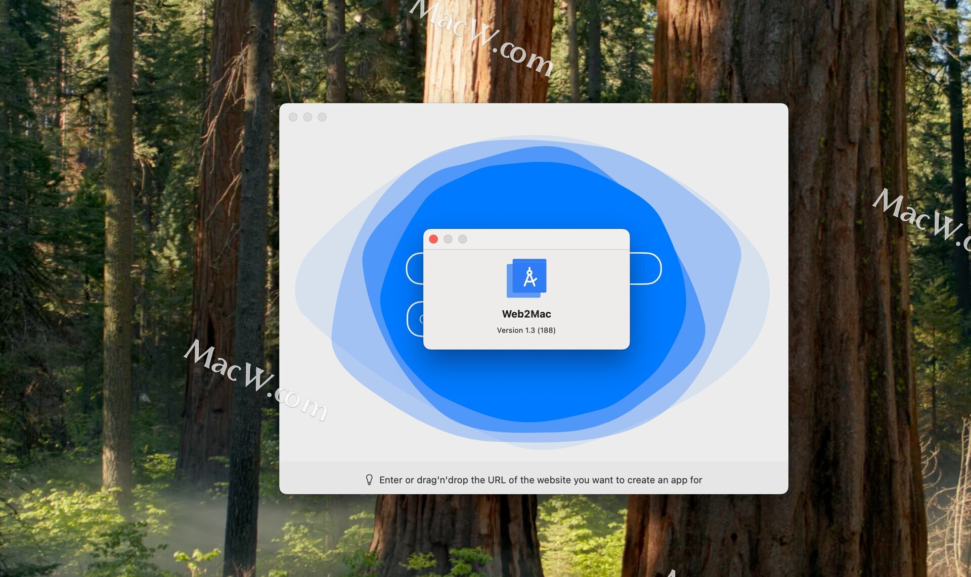Click the gray zoom button of the About window
971x577 pixels.
coord(463,239)
